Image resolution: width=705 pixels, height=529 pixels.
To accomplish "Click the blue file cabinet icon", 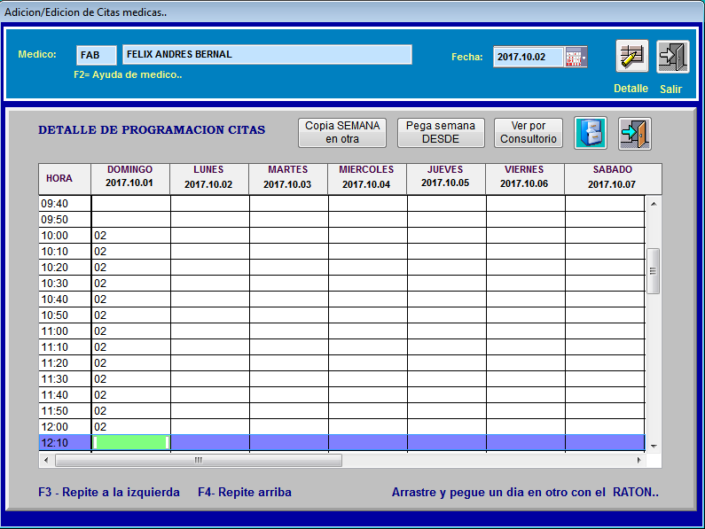I will (x=591, y=133).
